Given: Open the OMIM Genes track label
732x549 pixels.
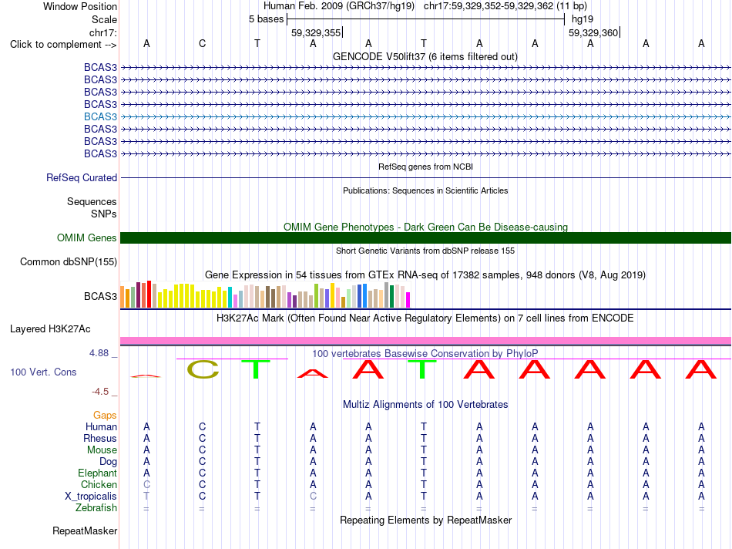Looking at the screenshot, I should (x=87, y=237).
